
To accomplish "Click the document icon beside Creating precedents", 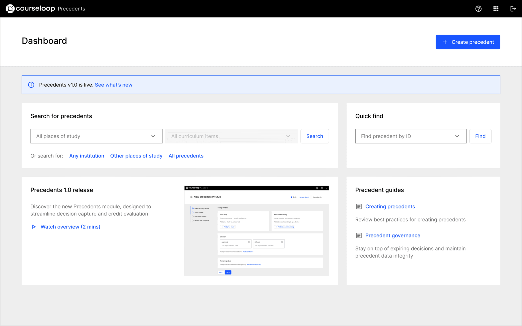I will coord(359,206).
